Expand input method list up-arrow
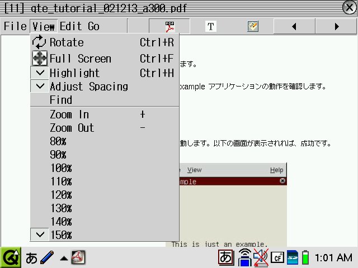The width and height of the screenshot is (358, 268). (x=64, y=259)
